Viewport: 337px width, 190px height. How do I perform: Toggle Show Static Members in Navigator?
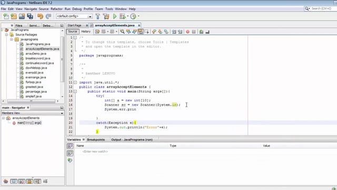[x=22, y=182]
